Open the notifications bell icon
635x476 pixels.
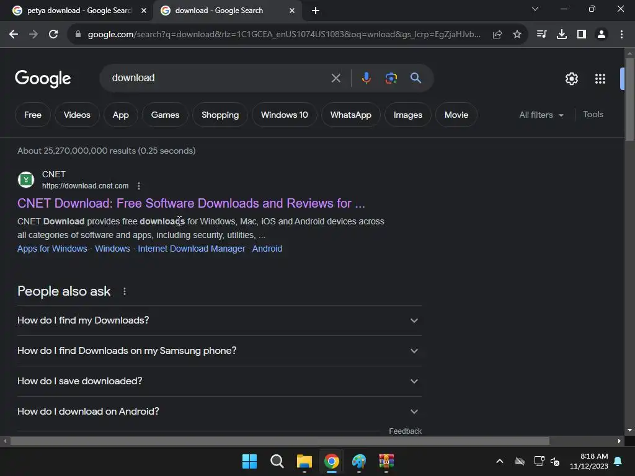click(x=618, y=461)
